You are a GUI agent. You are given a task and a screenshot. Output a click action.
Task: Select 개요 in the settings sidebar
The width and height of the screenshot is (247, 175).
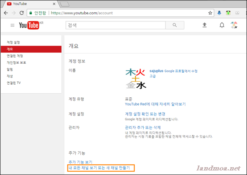[31, 49]
